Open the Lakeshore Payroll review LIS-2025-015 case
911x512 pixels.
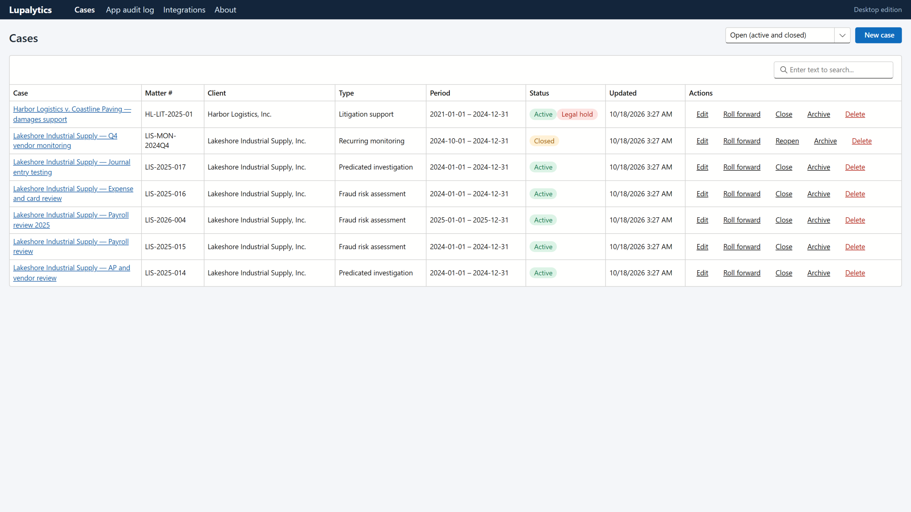[x=71, y=246]
